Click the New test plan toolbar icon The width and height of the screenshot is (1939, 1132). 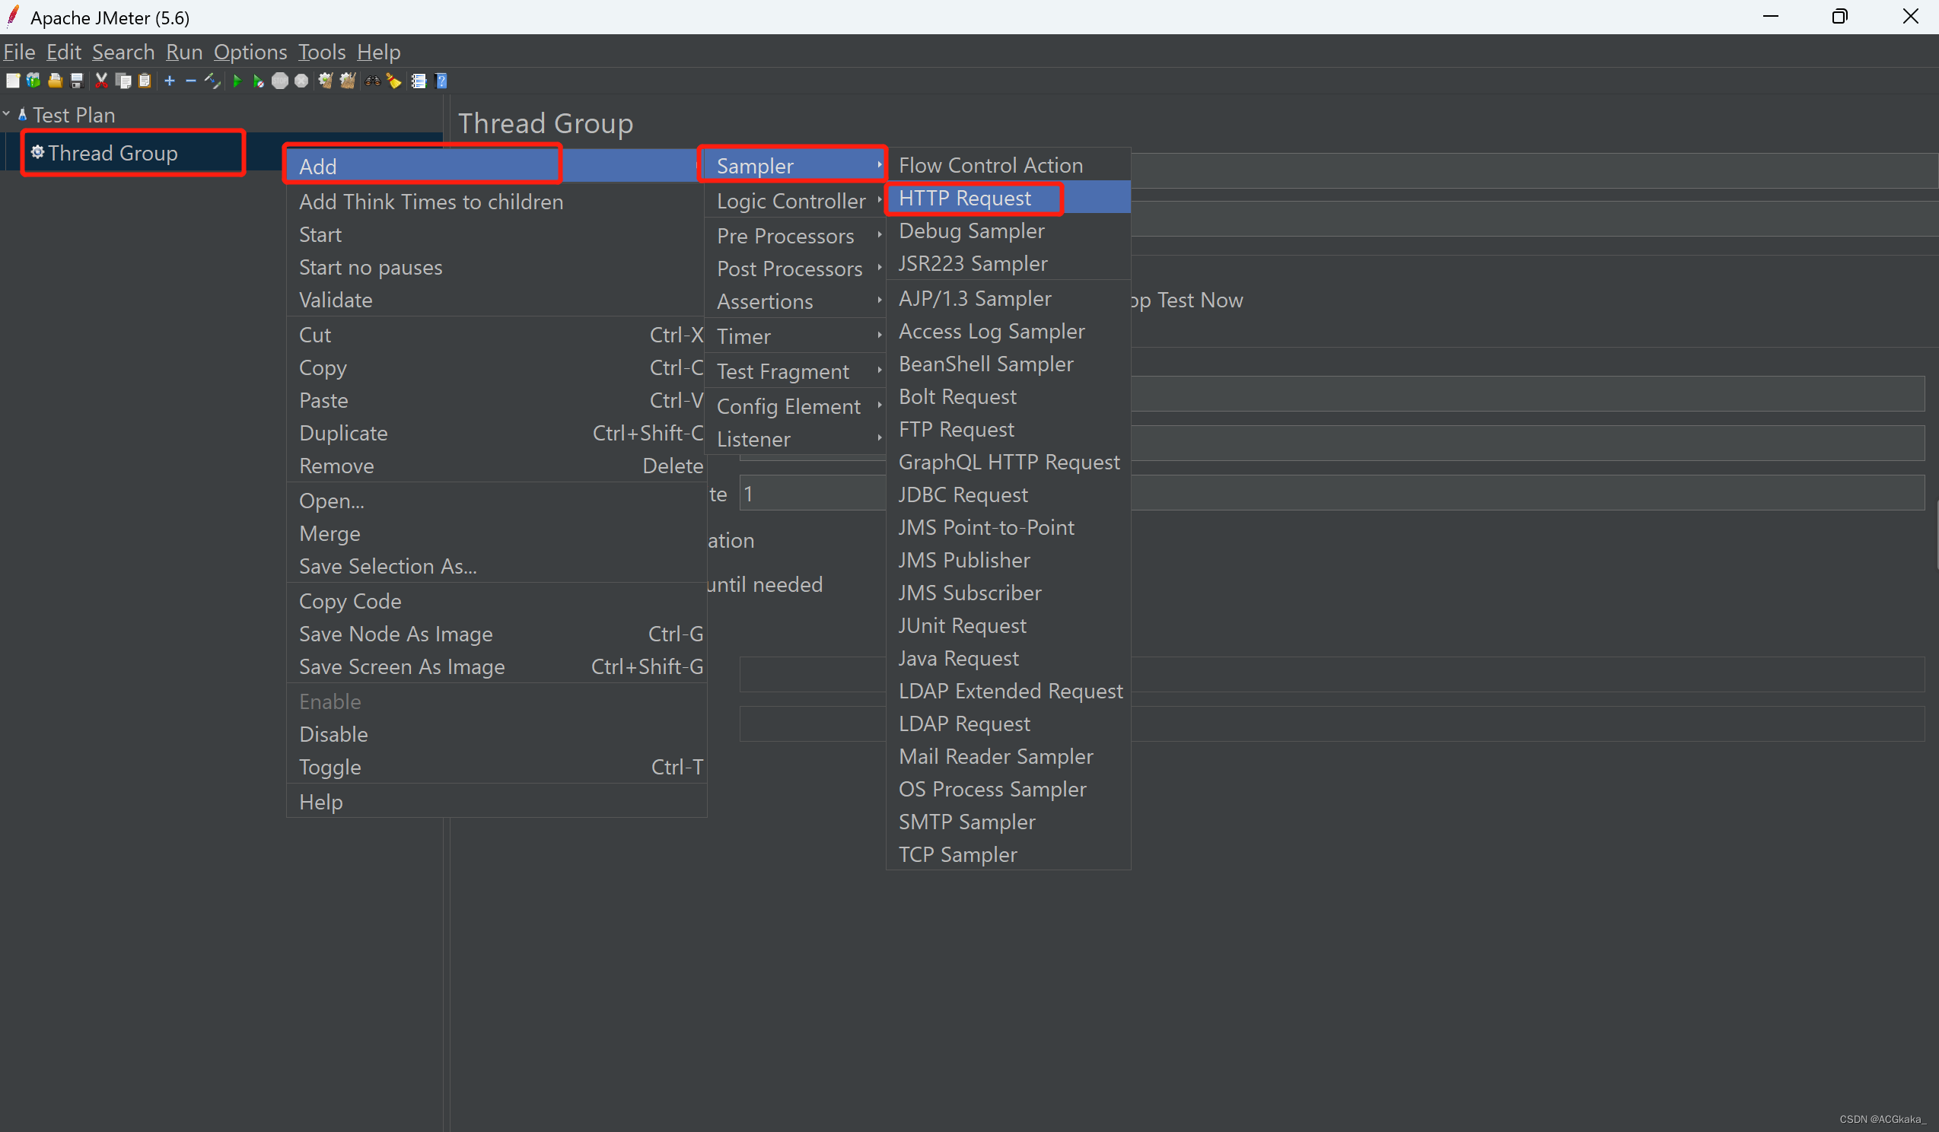pyautogui.click(x=12, y=81)
